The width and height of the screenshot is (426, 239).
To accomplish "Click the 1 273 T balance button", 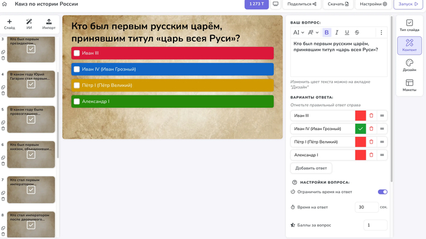I will pyautogui.click(x=256, y=4).
